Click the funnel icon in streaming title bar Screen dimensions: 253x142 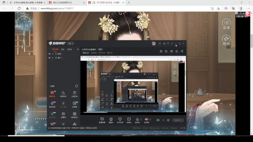(x=168, y=44)
